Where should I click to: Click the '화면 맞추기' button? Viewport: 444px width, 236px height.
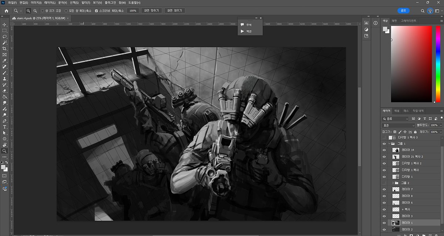tap(152, 11)
